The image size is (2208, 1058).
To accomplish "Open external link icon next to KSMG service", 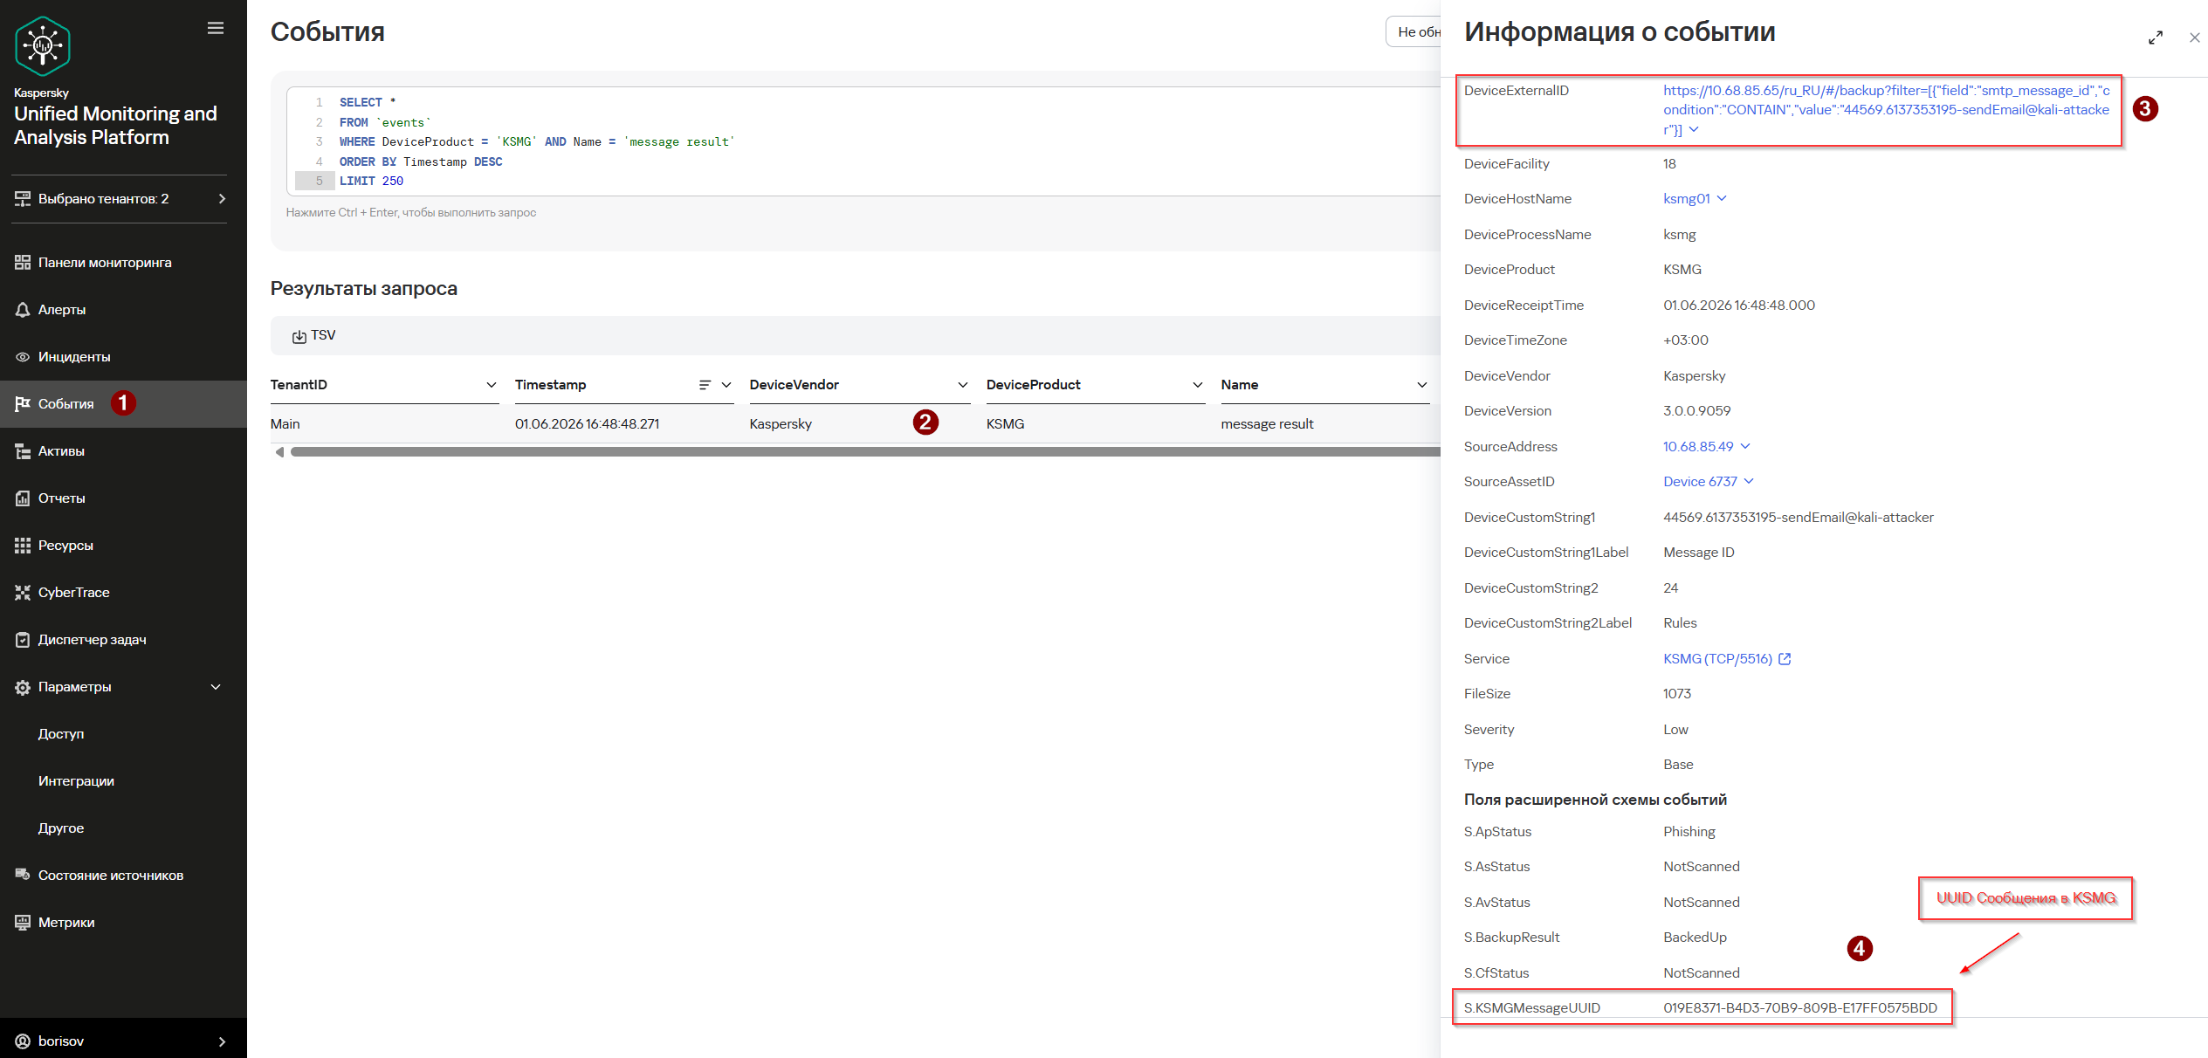I will point(1785,659).
